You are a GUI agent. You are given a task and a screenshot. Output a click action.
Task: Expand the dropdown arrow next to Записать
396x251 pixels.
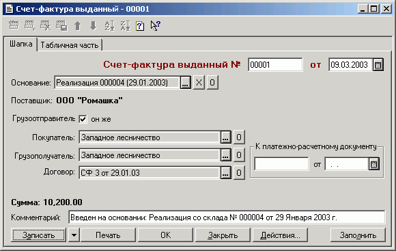[74, 235]
